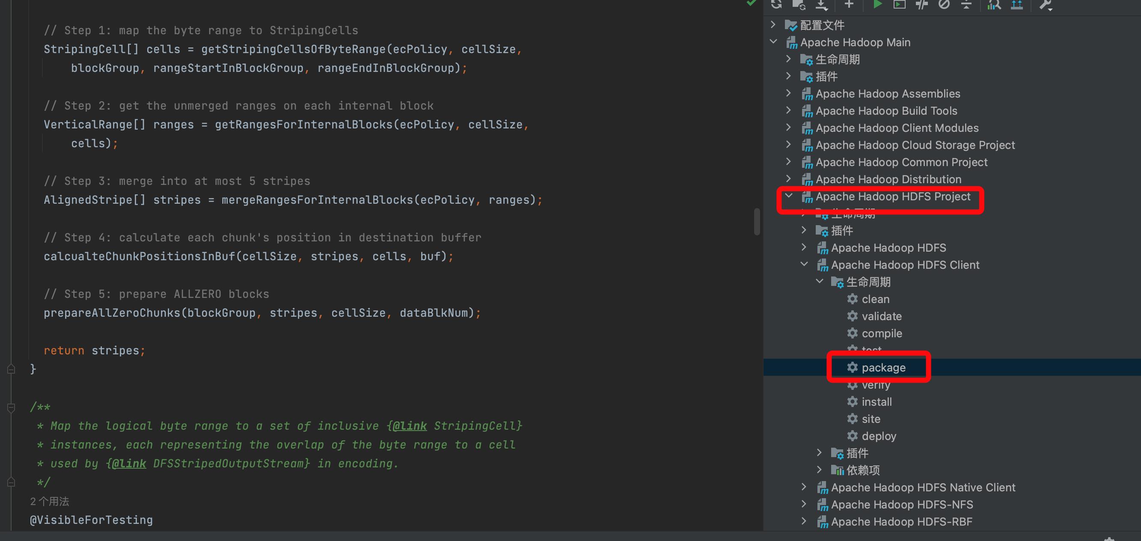This screenshot has height=541, width=1141.
Task: Click Generate Sources and Update Folders icon
Action: [799, 4]
